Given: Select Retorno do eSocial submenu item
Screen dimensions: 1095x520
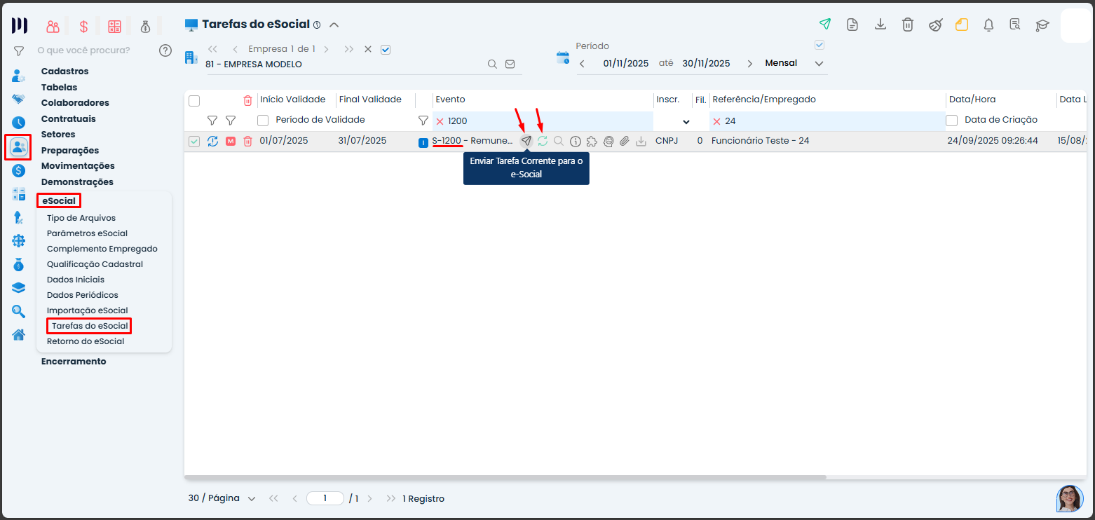Looking at the screenshot, I should 86,341.
